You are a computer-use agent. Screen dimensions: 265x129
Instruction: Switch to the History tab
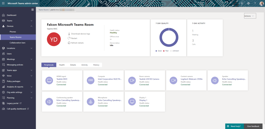(x=96, y=65)
